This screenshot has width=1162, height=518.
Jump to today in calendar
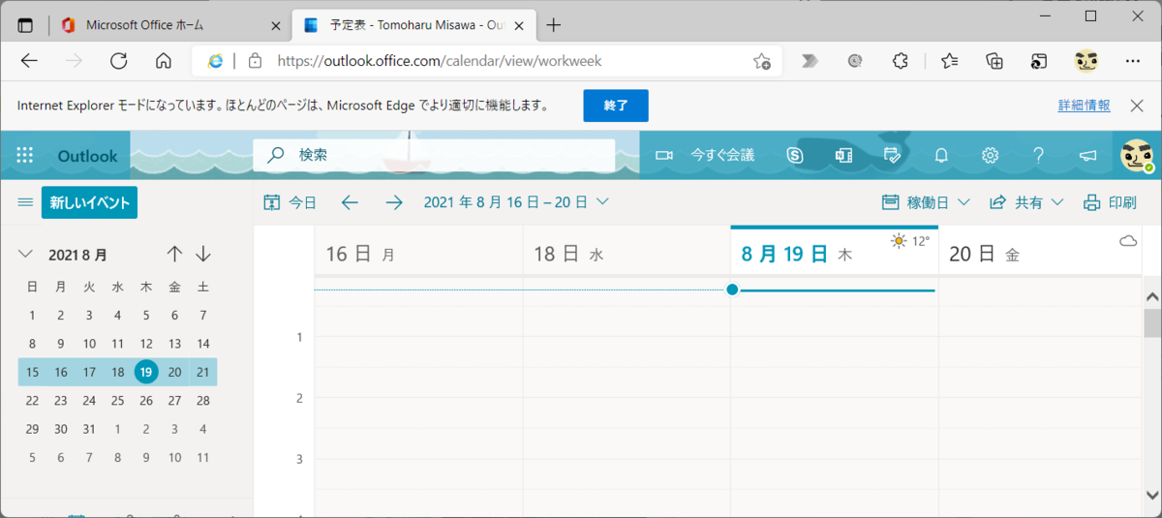pyautogui.click(x=290, y=202)
